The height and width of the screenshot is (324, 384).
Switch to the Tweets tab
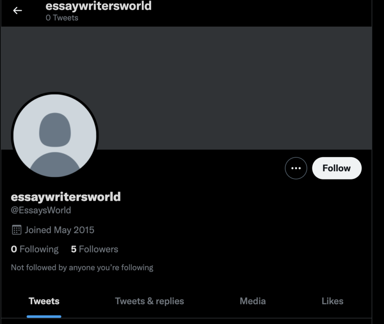tap(44, 301)
